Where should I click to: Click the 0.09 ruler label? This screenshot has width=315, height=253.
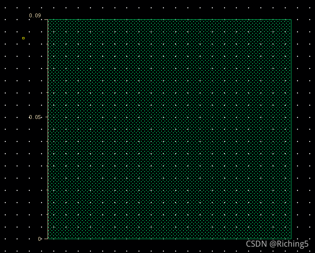35,16
